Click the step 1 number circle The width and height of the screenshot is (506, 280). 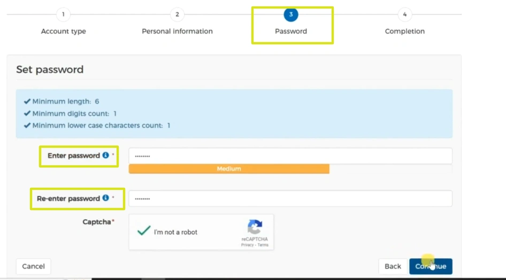pos(63,14)
